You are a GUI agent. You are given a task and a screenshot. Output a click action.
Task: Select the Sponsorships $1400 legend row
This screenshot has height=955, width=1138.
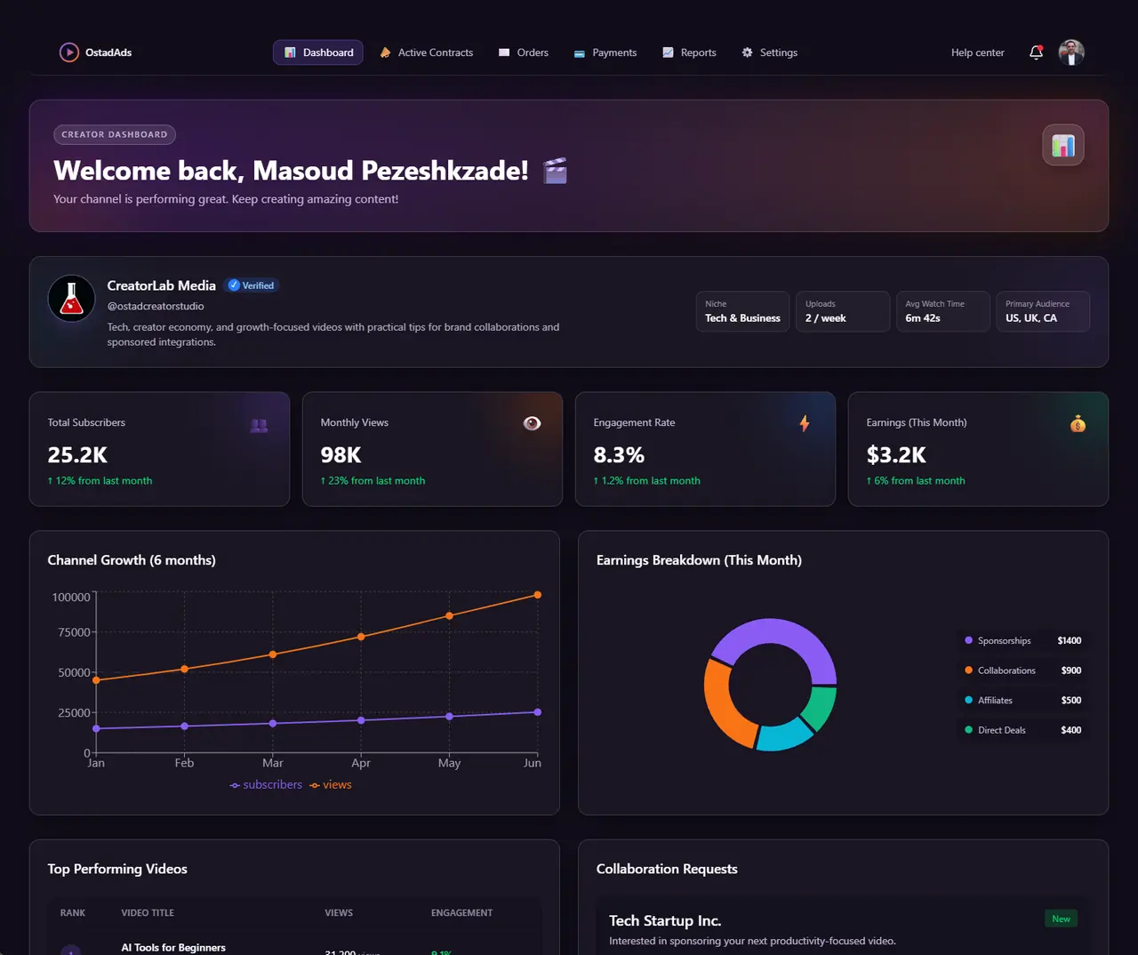pos(1023,641)
